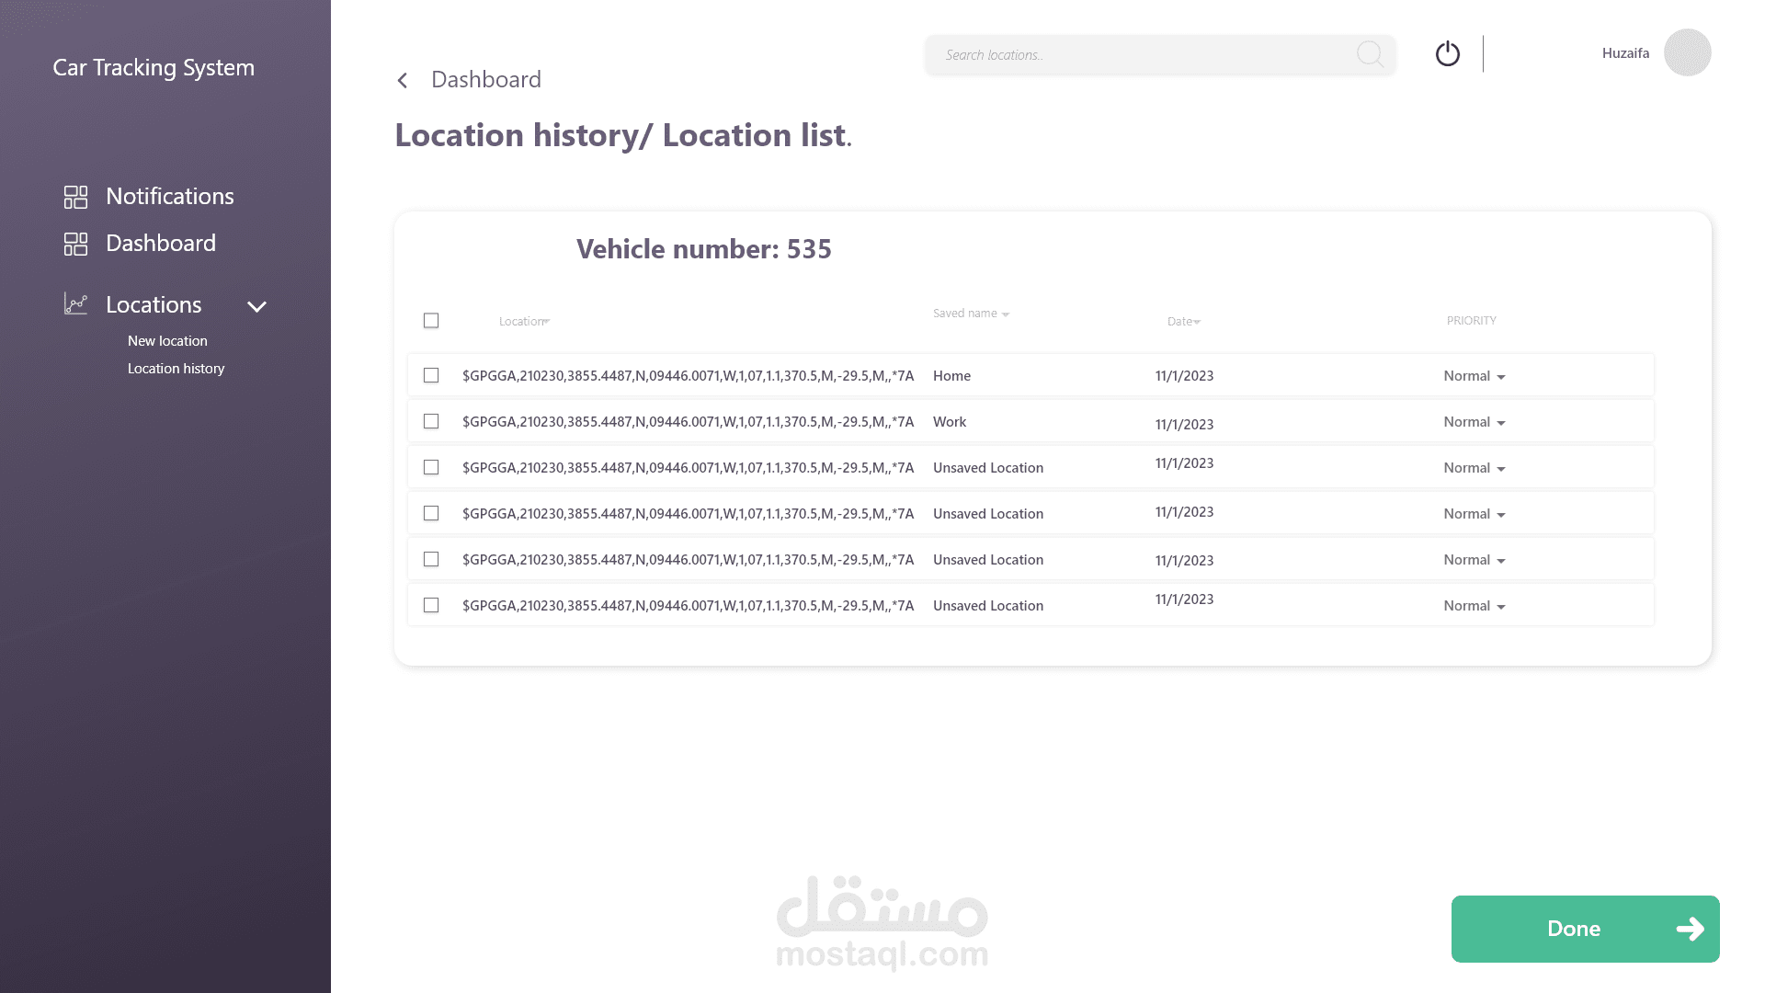Sort by the Saved name column dropdown

tap(1005, 314)
